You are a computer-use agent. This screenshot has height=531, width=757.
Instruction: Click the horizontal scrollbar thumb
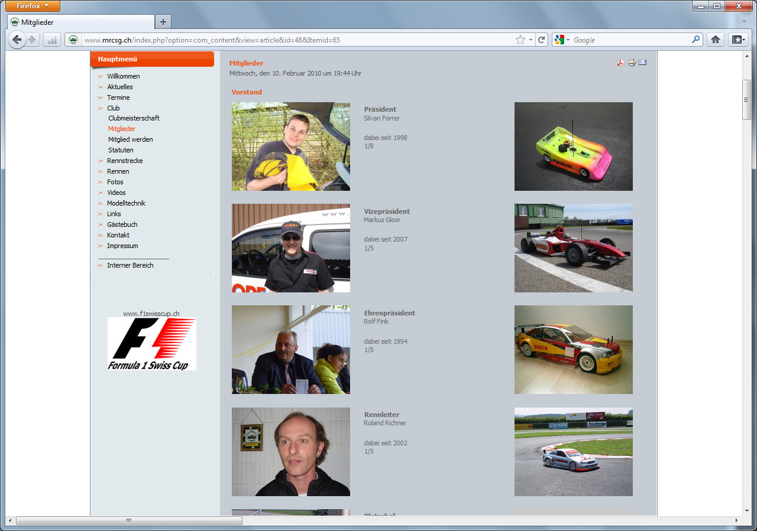129,520
